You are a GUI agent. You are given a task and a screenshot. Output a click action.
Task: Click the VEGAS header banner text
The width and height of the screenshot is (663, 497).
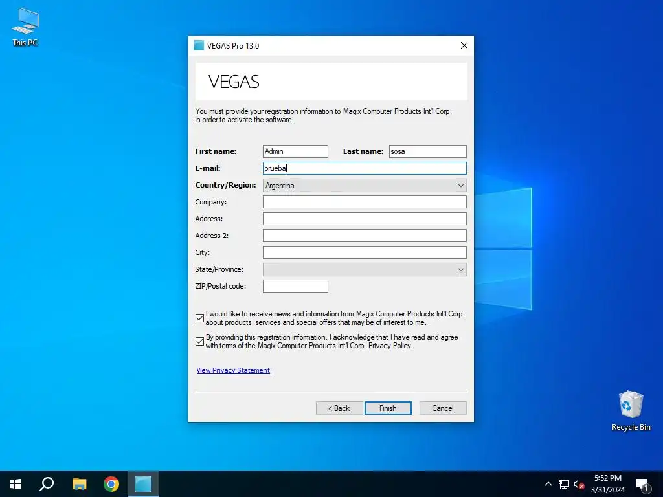pyautogui.click(x=234, y=82)
